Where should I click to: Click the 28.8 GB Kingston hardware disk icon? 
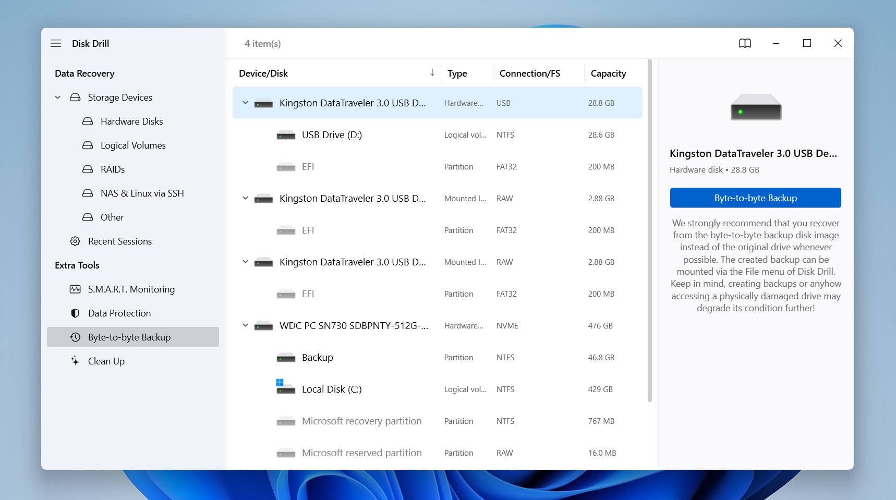(x=263, y=103)
